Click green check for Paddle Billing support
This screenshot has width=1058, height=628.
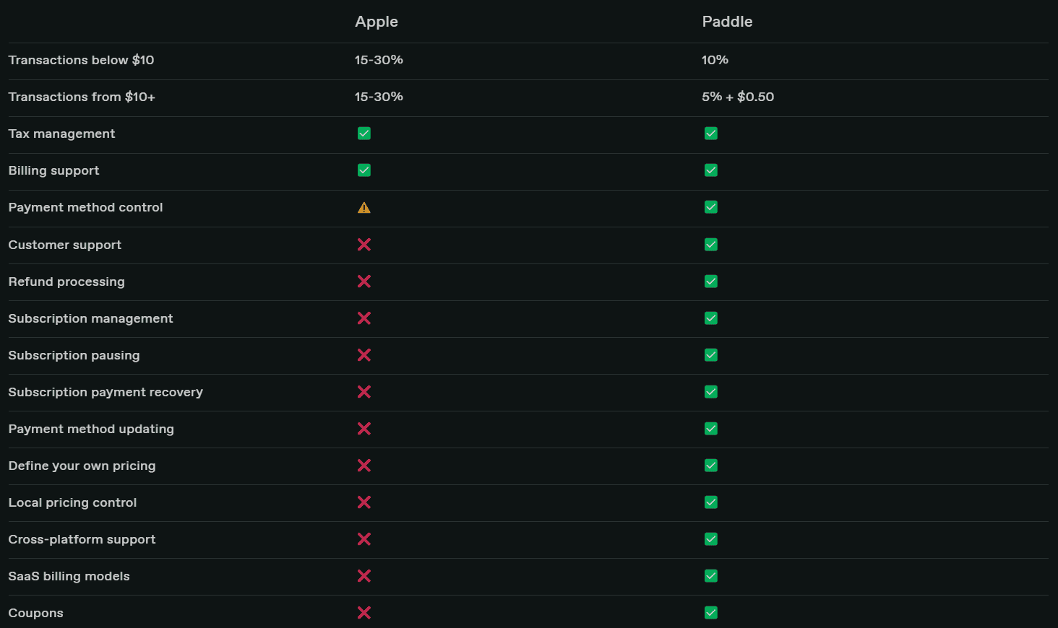pos(711,170)
